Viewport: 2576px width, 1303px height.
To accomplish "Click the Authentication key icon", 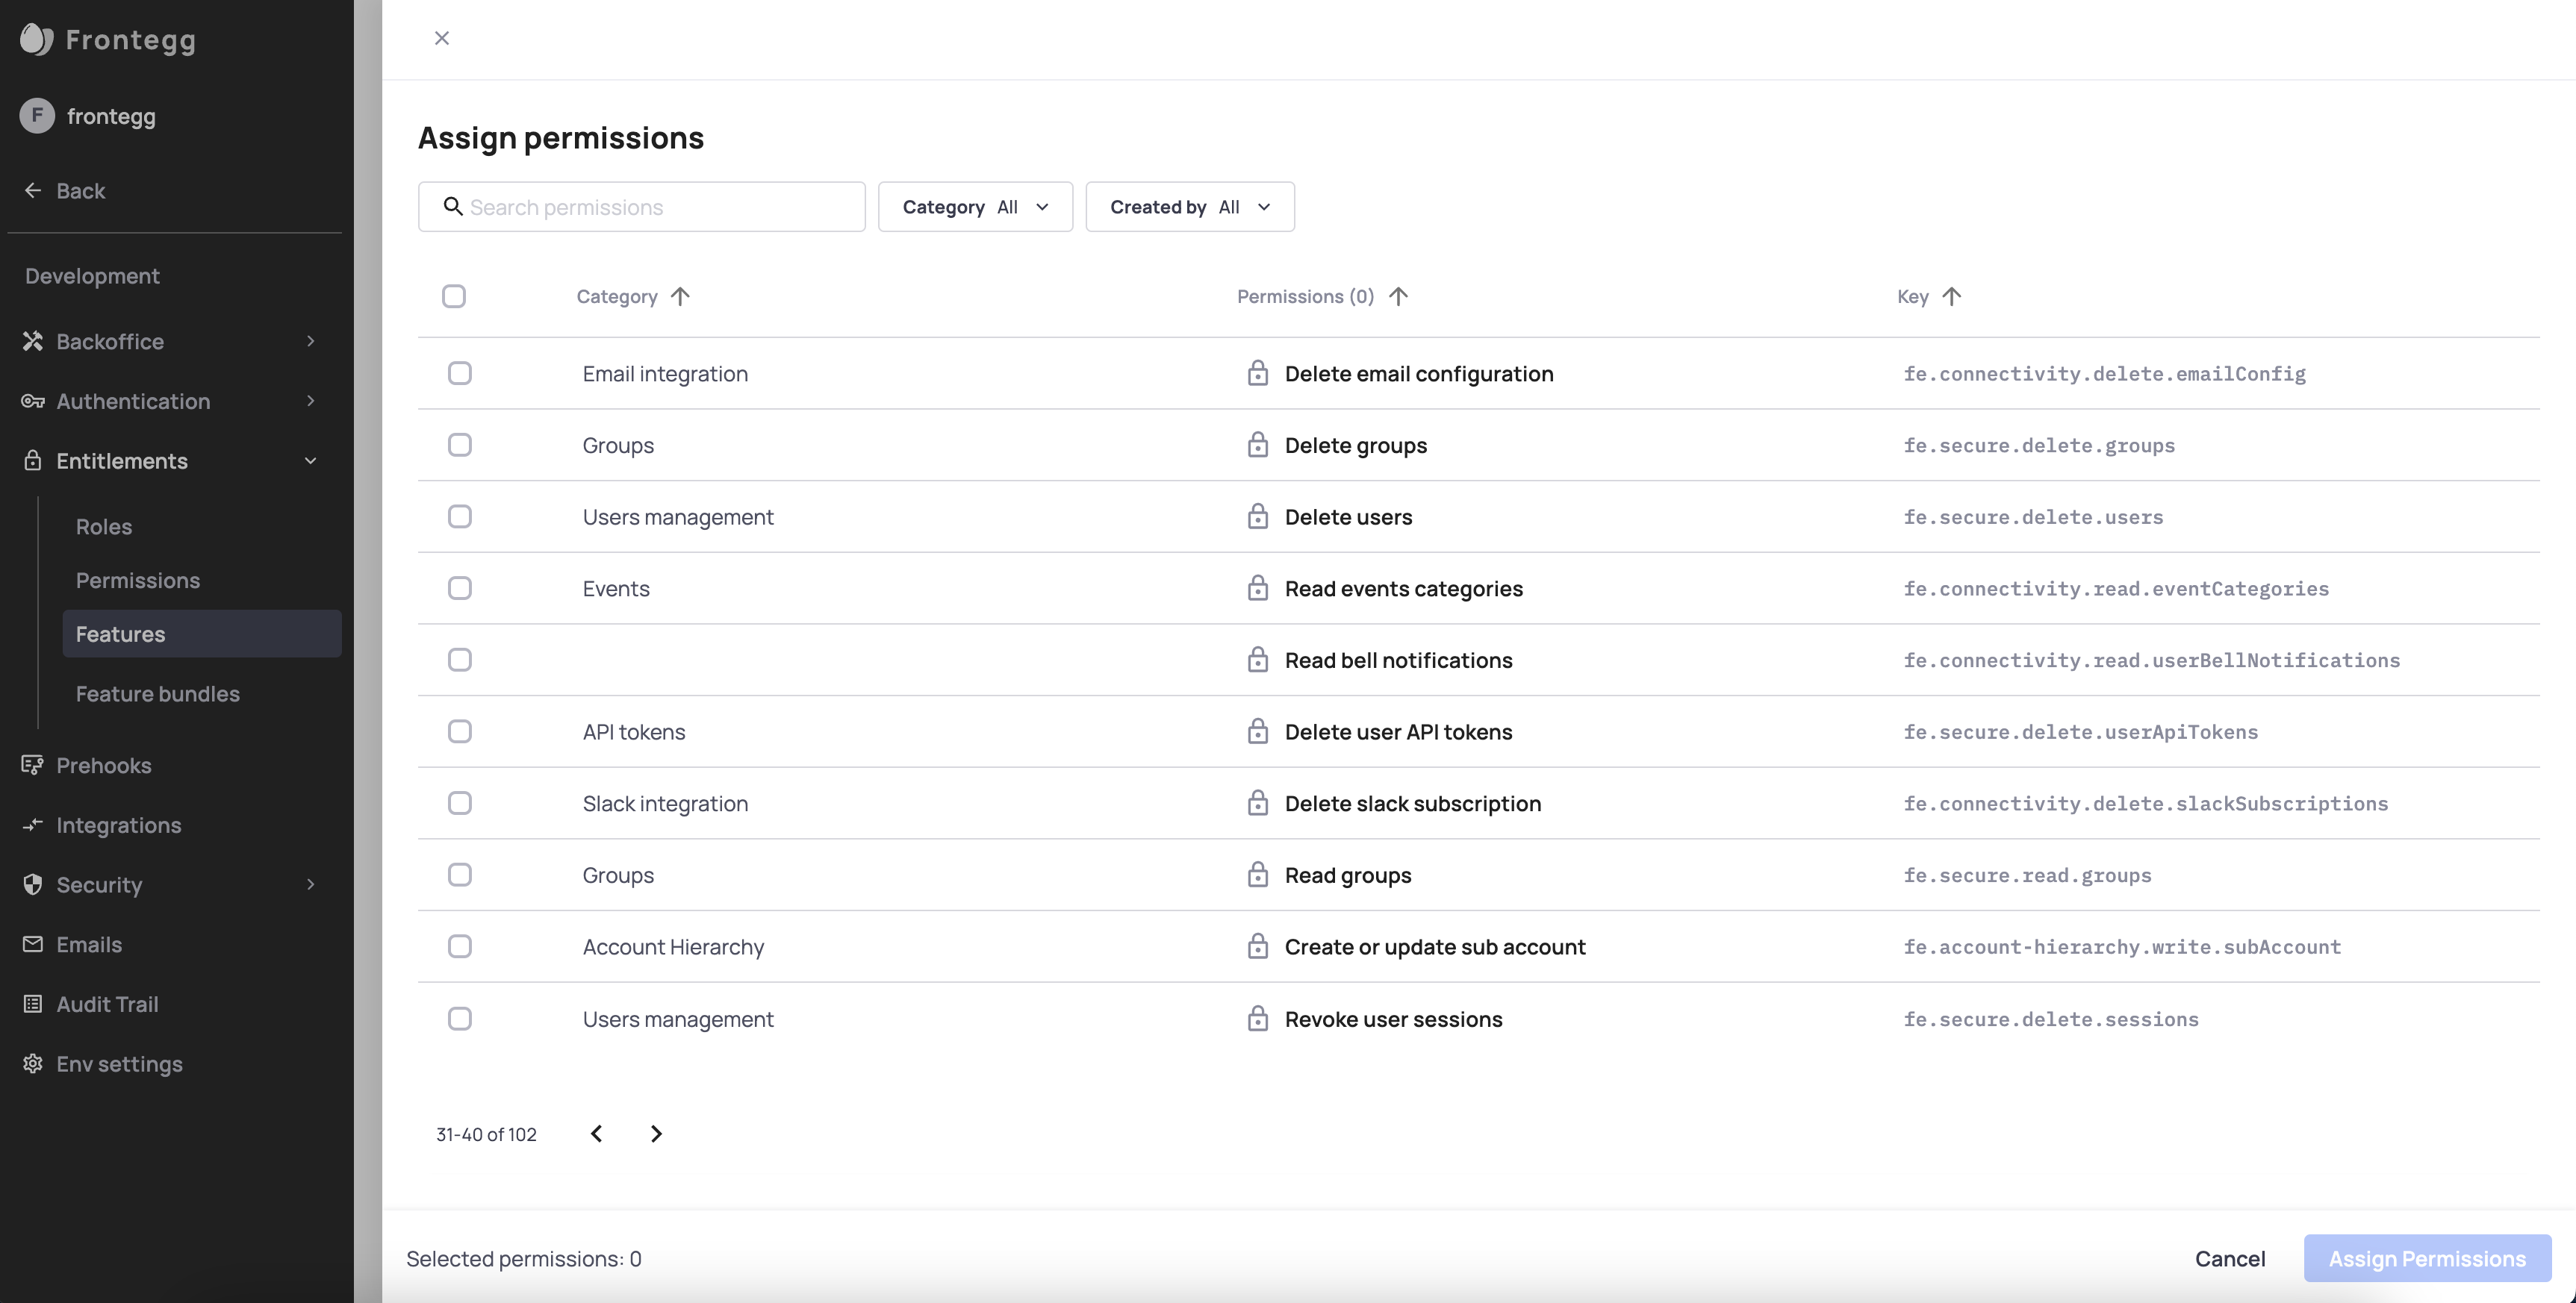I will 32,401.
